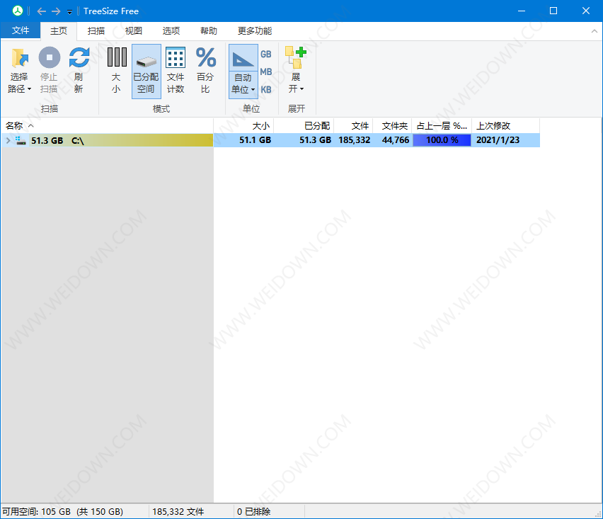603x519 pixels.
Task: Click the 停止扫描 stop icon
Action: [50, 58]
